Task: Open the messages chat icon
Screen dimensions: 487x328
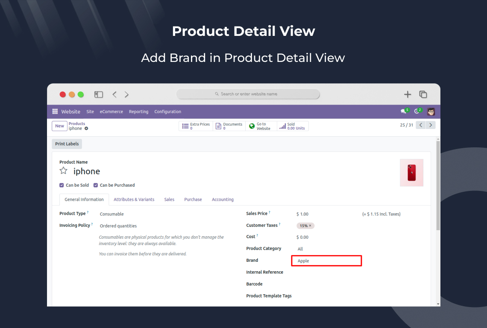Action: coord(404,111)
